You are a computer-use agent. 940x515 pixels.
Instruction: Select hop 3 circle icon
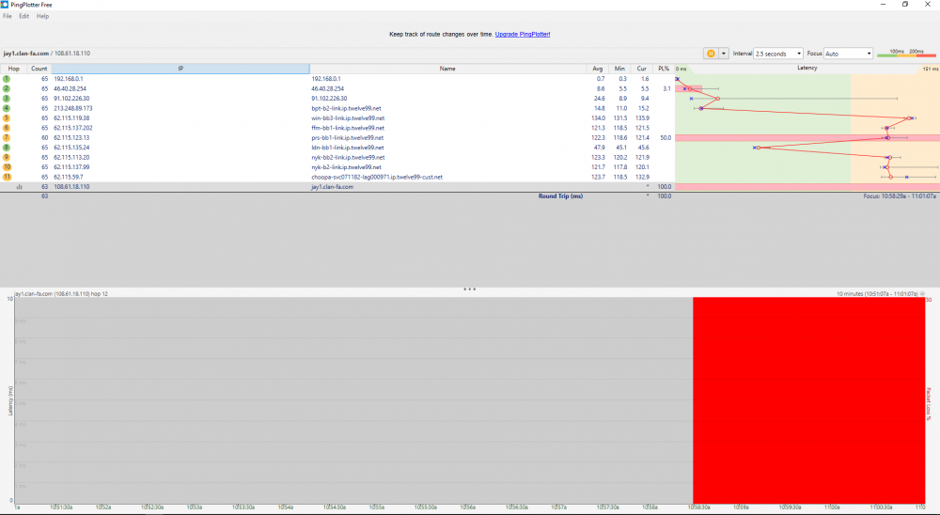[7, 99]
